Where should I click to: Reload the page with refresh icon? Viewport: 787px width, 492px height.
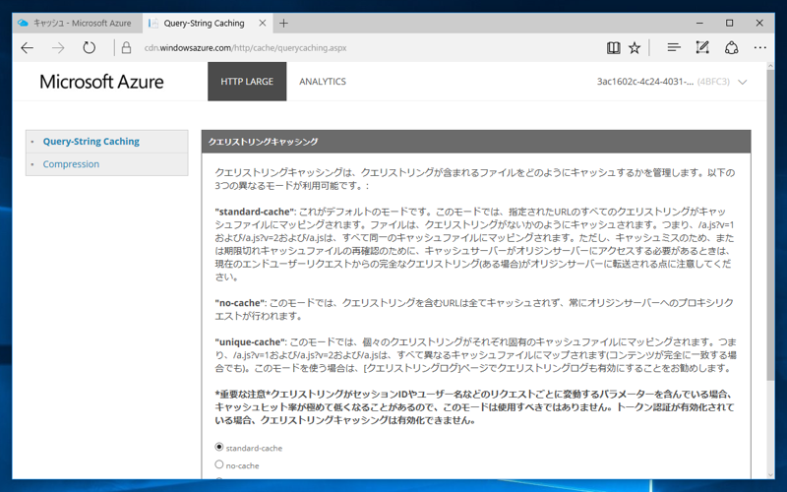point(89,48)
